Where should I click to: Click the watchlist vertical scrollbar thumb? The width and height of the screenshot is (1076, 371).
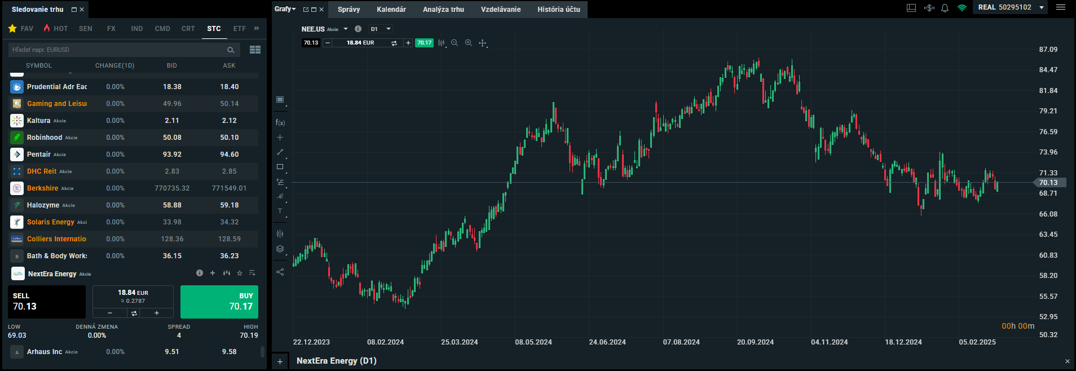pyautogui.click(x=262, y=351)
